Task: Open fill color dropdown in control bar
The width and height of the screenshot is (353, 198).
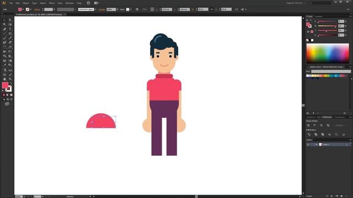Action: coord(23,9)
